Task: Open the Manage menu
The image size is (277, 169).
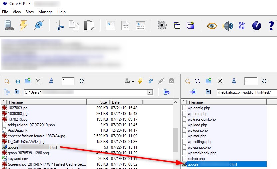Action: 45,12
